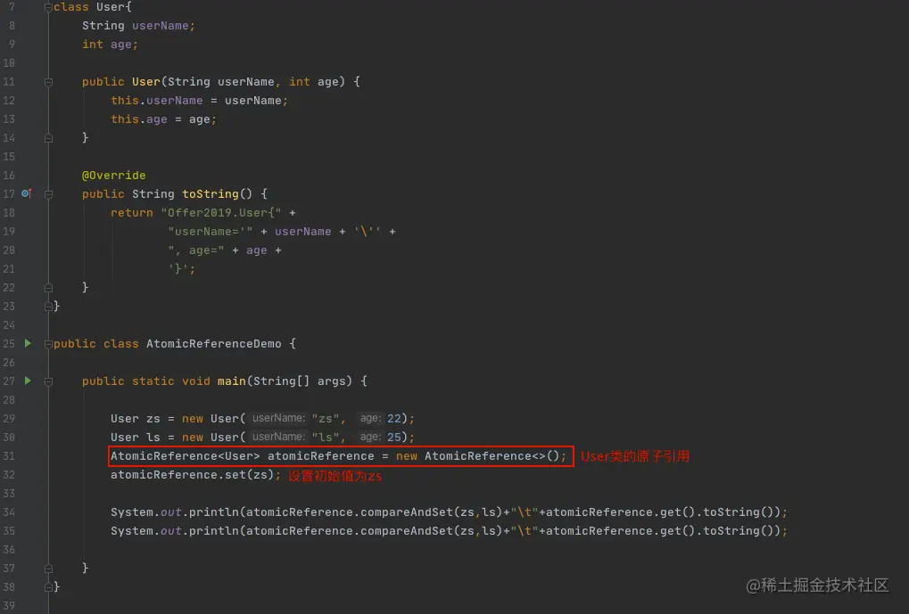Click toString closing fold marker on line 22
Viewport: 909px width, 614px height.
pos(48,287)
